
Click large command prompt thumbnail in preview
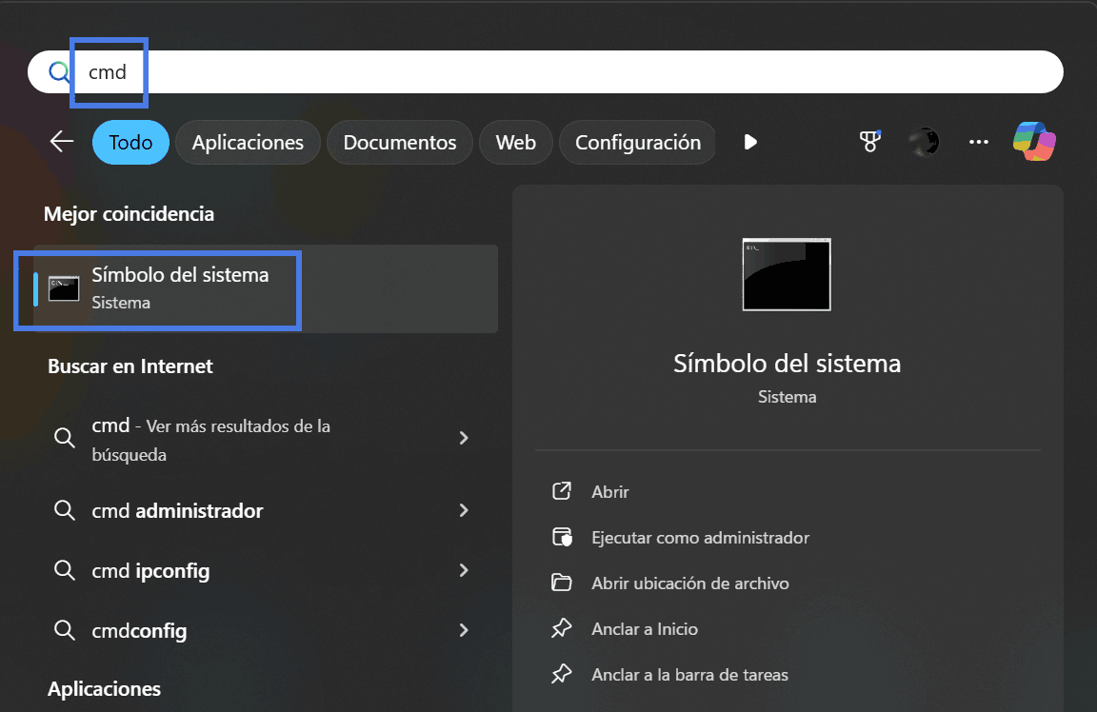787,274
